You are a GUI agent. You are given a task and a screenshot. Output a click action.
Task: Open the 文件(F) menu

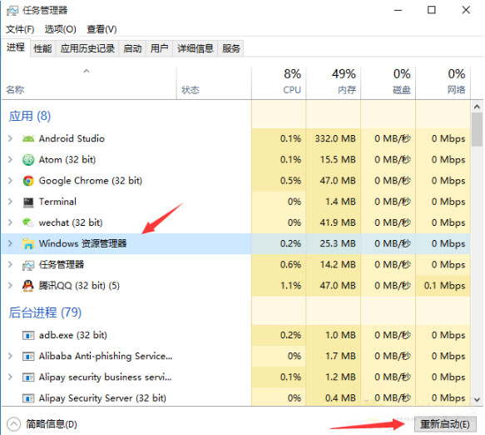(20, 29)
